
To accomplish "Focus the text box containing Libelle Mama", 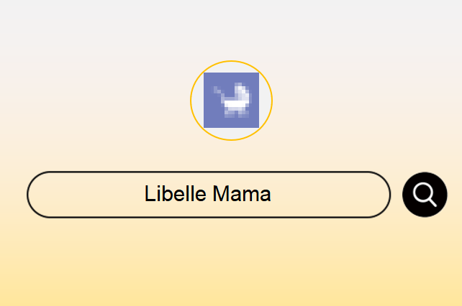I will click(209, 195).
